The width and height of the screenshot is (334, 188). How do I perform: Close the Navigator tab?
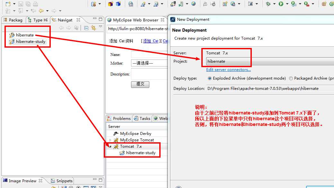click(x=78, y=20)
